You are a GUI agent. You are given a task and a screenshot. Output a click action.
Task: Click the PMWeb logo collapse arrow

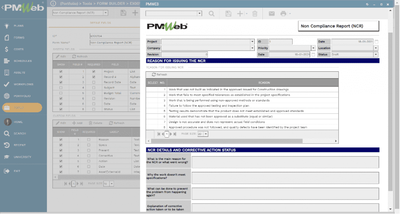2,8
